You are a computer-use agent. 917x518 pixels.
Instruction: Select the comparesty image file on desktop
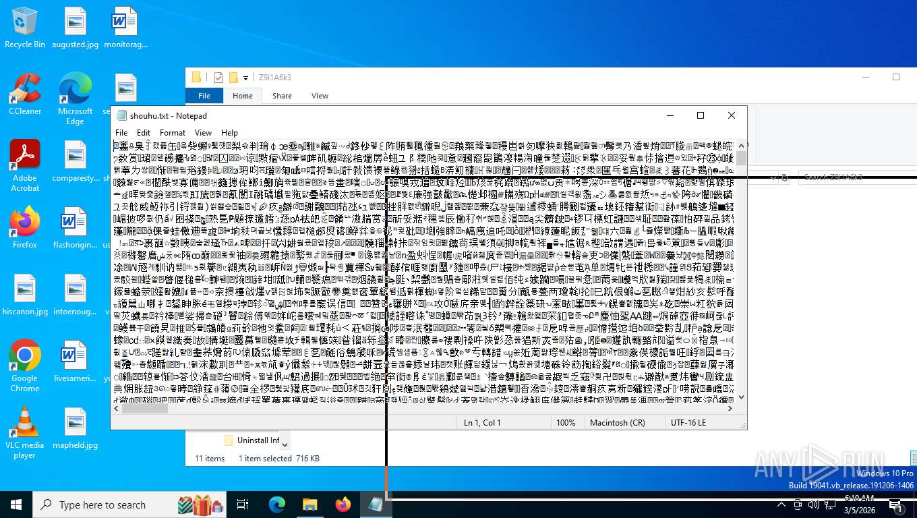[x=75, y=161]
